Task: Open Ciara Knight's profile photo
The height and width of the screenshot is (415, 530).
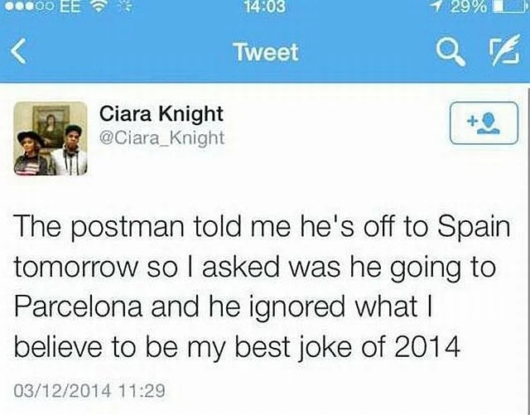Action: [x=51, y=138]
